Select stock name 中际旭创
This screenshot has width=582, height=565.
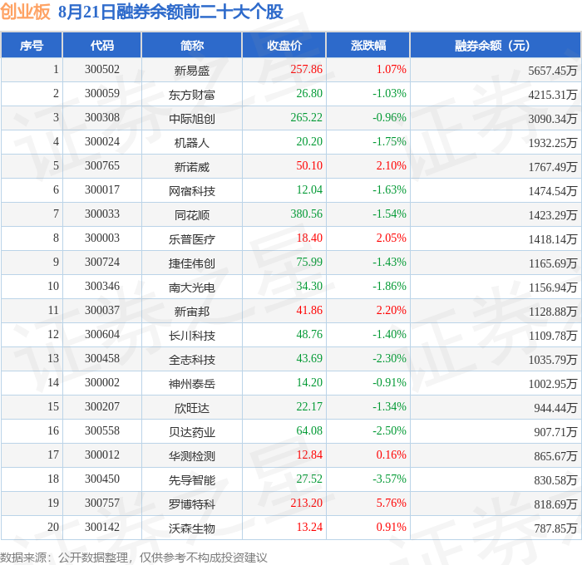tap(192, 119)
